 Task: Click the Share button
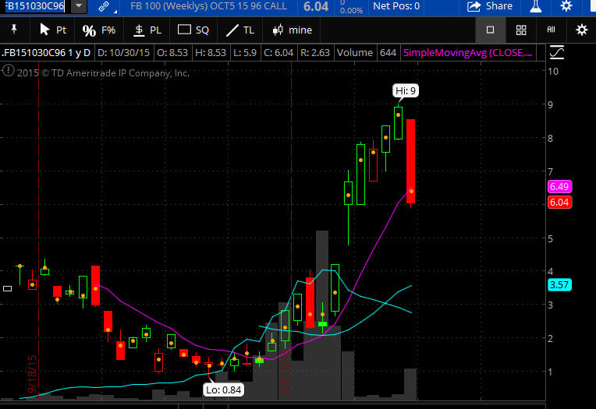coord(490,6)
